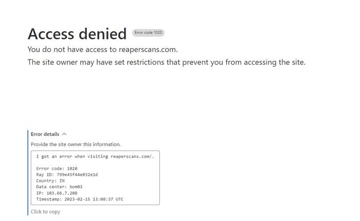Click the 'Access denied' heading

(77, 34)
